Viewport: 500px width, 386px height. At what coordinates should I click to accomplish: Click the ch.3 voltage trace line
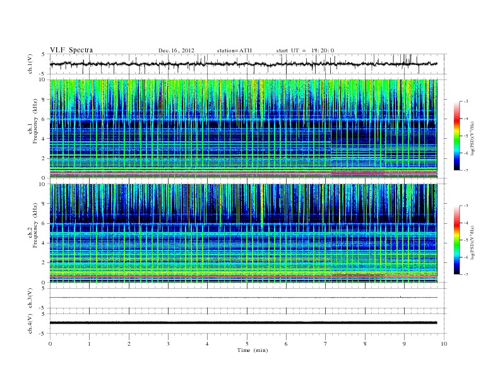point(243,298)
